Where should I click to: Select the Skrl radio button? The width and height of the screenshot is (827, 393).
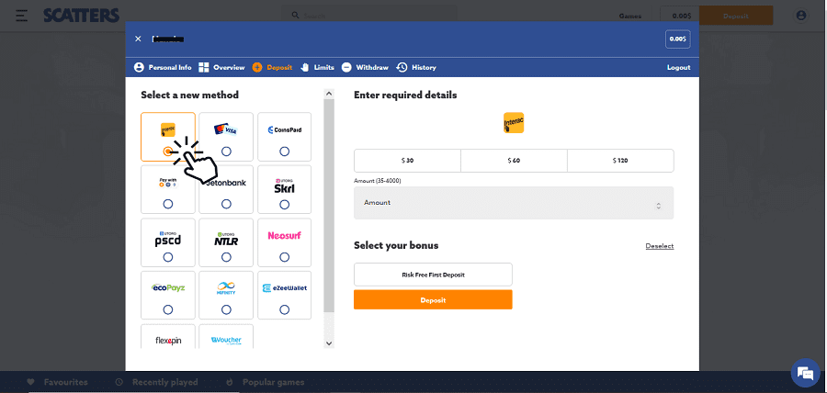pyautogui.click(x=284, y=204)
